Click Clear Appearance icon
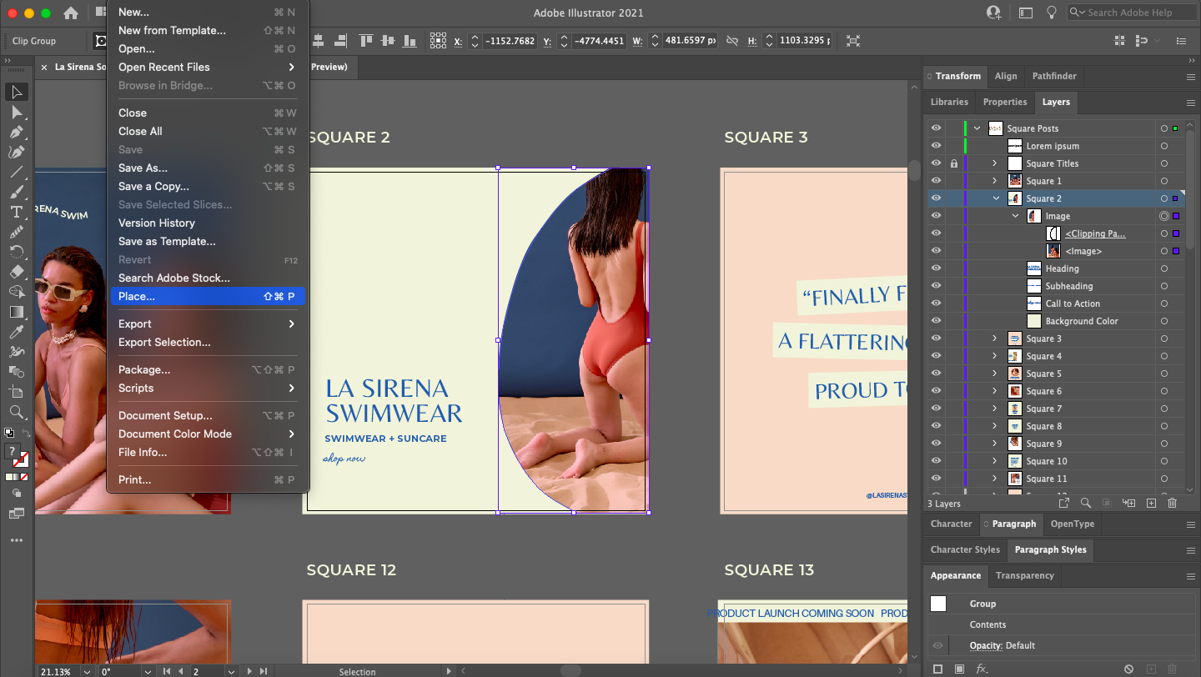1201x677 pixels. (1128, 669)
